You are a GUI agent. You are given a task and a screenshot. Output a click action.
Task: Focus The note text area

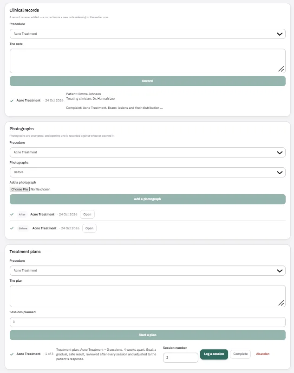(x=147, y=61)
